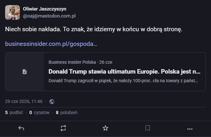This screenshot has width=211, height=137.
Task: View the 8 polubień favorites list
Action: pos(66,112)
